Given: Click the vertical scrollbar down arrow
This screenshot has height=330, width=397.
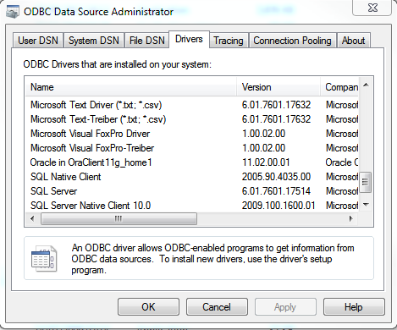Looking at the screenshot, I should click(x=366, y=205).
